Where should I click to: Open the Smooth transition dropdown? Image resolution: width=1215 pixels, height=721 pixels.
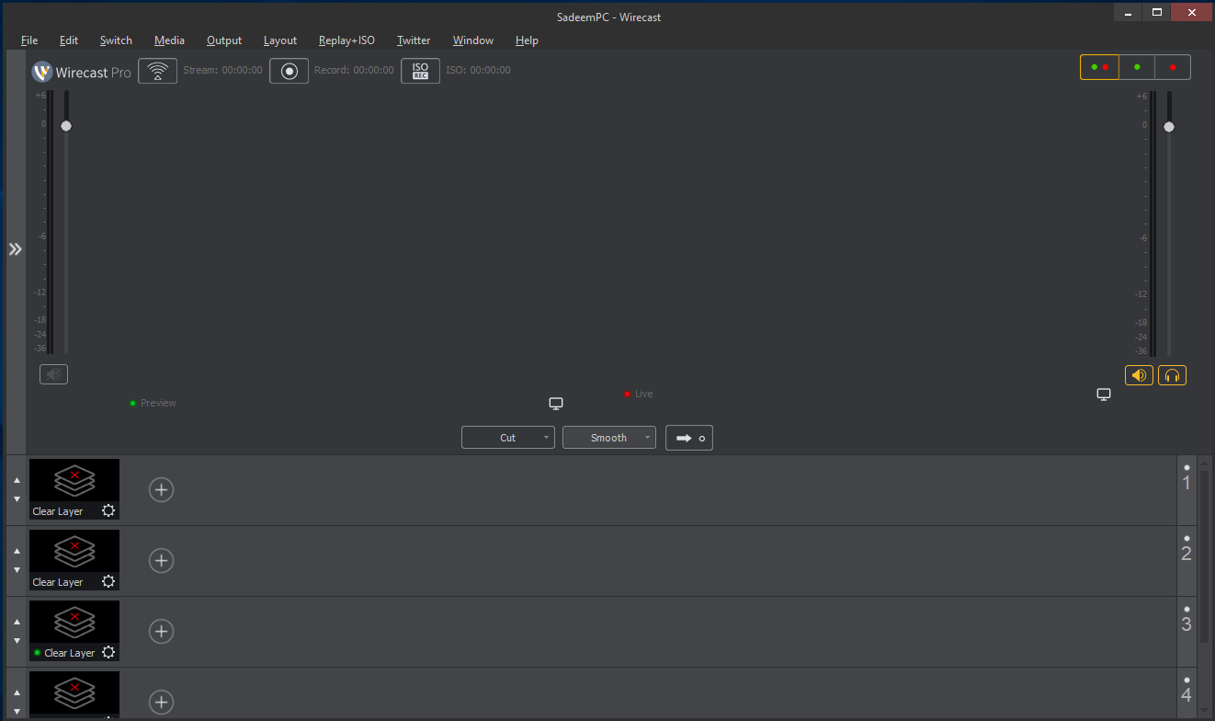tap(609, 438)
